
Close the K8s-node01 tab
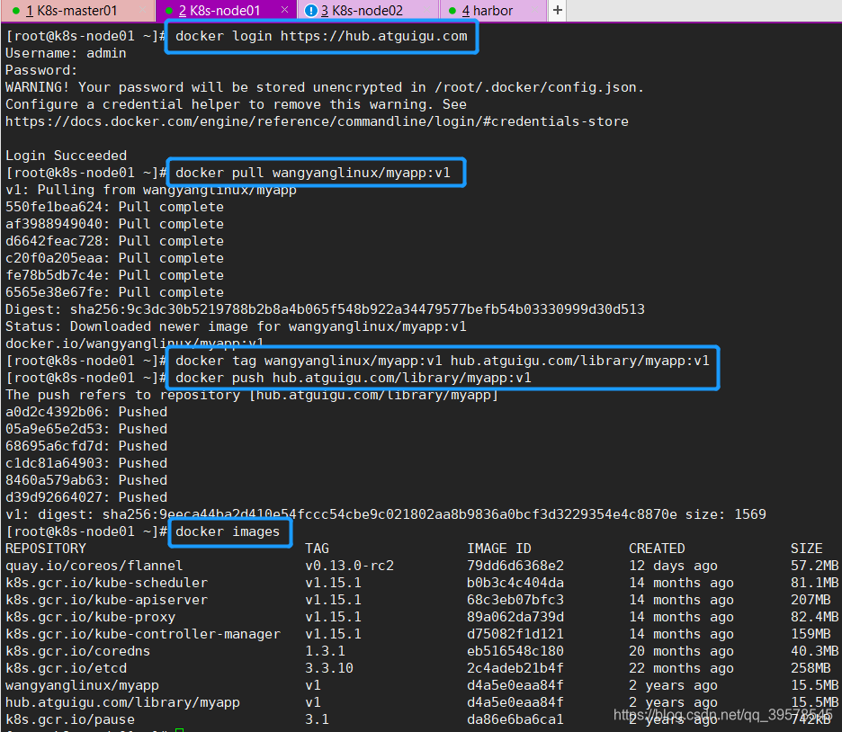(x=284, y=10)
